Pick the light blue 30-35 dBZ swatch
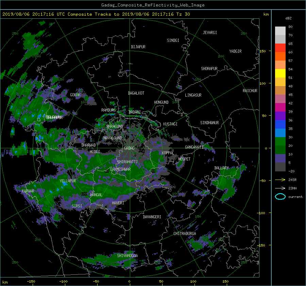 tap(280, 133)
